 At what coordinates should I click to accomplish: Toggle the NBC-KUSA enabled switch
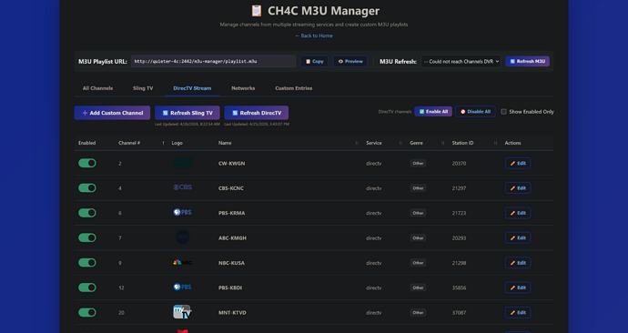tap(87, 263)
